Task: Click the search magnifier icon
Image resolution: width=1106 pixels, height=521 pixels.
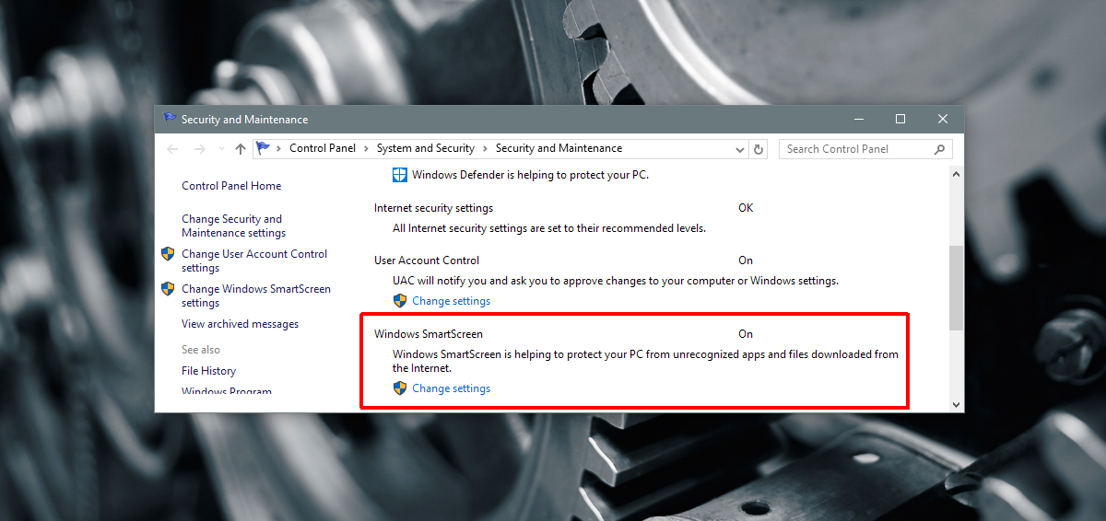Action: tap(939, 149)
